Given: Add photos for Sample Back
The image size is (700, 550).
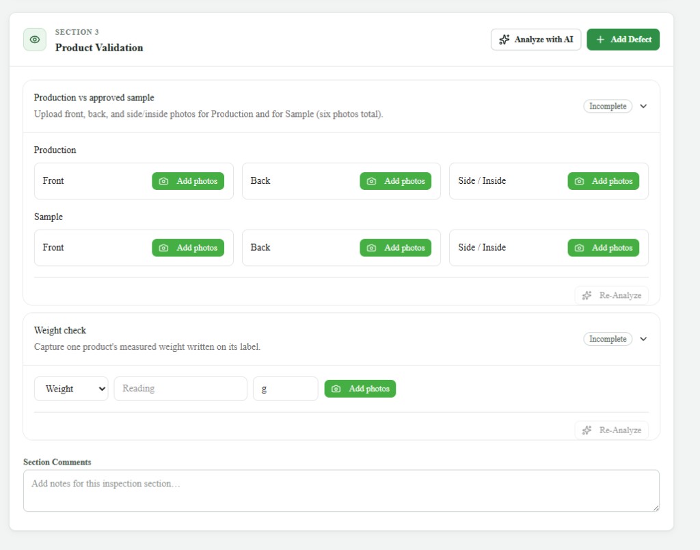Looking at the screenshot, I should point(396,248).
